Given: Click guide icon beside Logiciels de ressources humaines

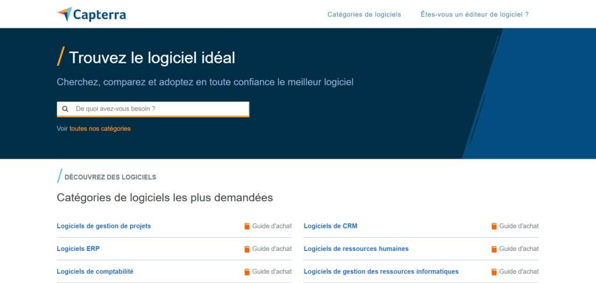Looking at the screenshot, I should pyautogui.click(x=494, y=249).
